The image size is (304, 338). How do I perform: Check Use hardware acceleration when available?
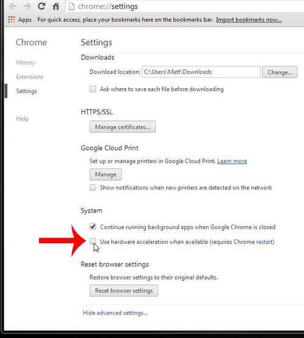pos(93,241)
